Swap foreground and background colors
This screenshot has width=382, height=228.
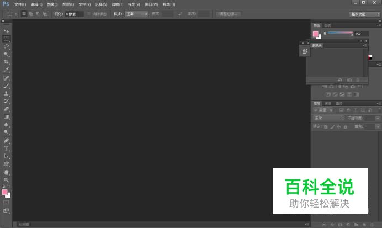pyautogui.click(x=8, y=186)
